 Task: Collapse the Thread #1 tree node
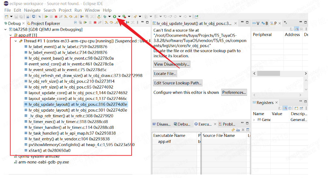coord(16,41)
